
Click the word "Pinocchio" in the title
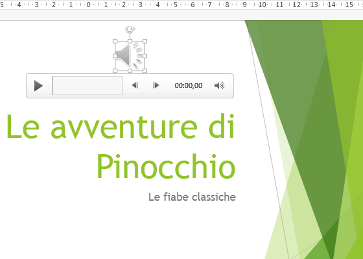pos(166,166)
